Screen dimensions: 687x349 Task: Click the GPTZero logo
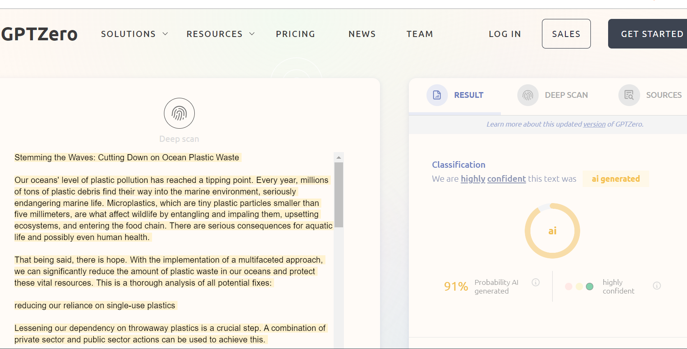click(x=39, y=34)
